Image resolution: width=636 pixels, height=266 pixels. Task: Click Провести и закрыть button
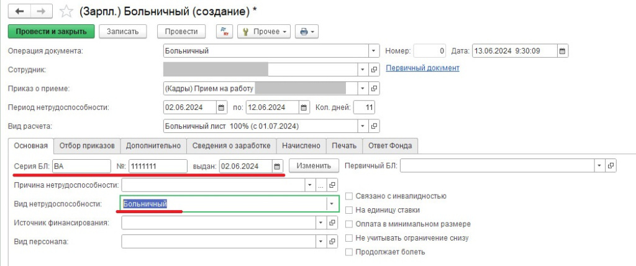51,31
